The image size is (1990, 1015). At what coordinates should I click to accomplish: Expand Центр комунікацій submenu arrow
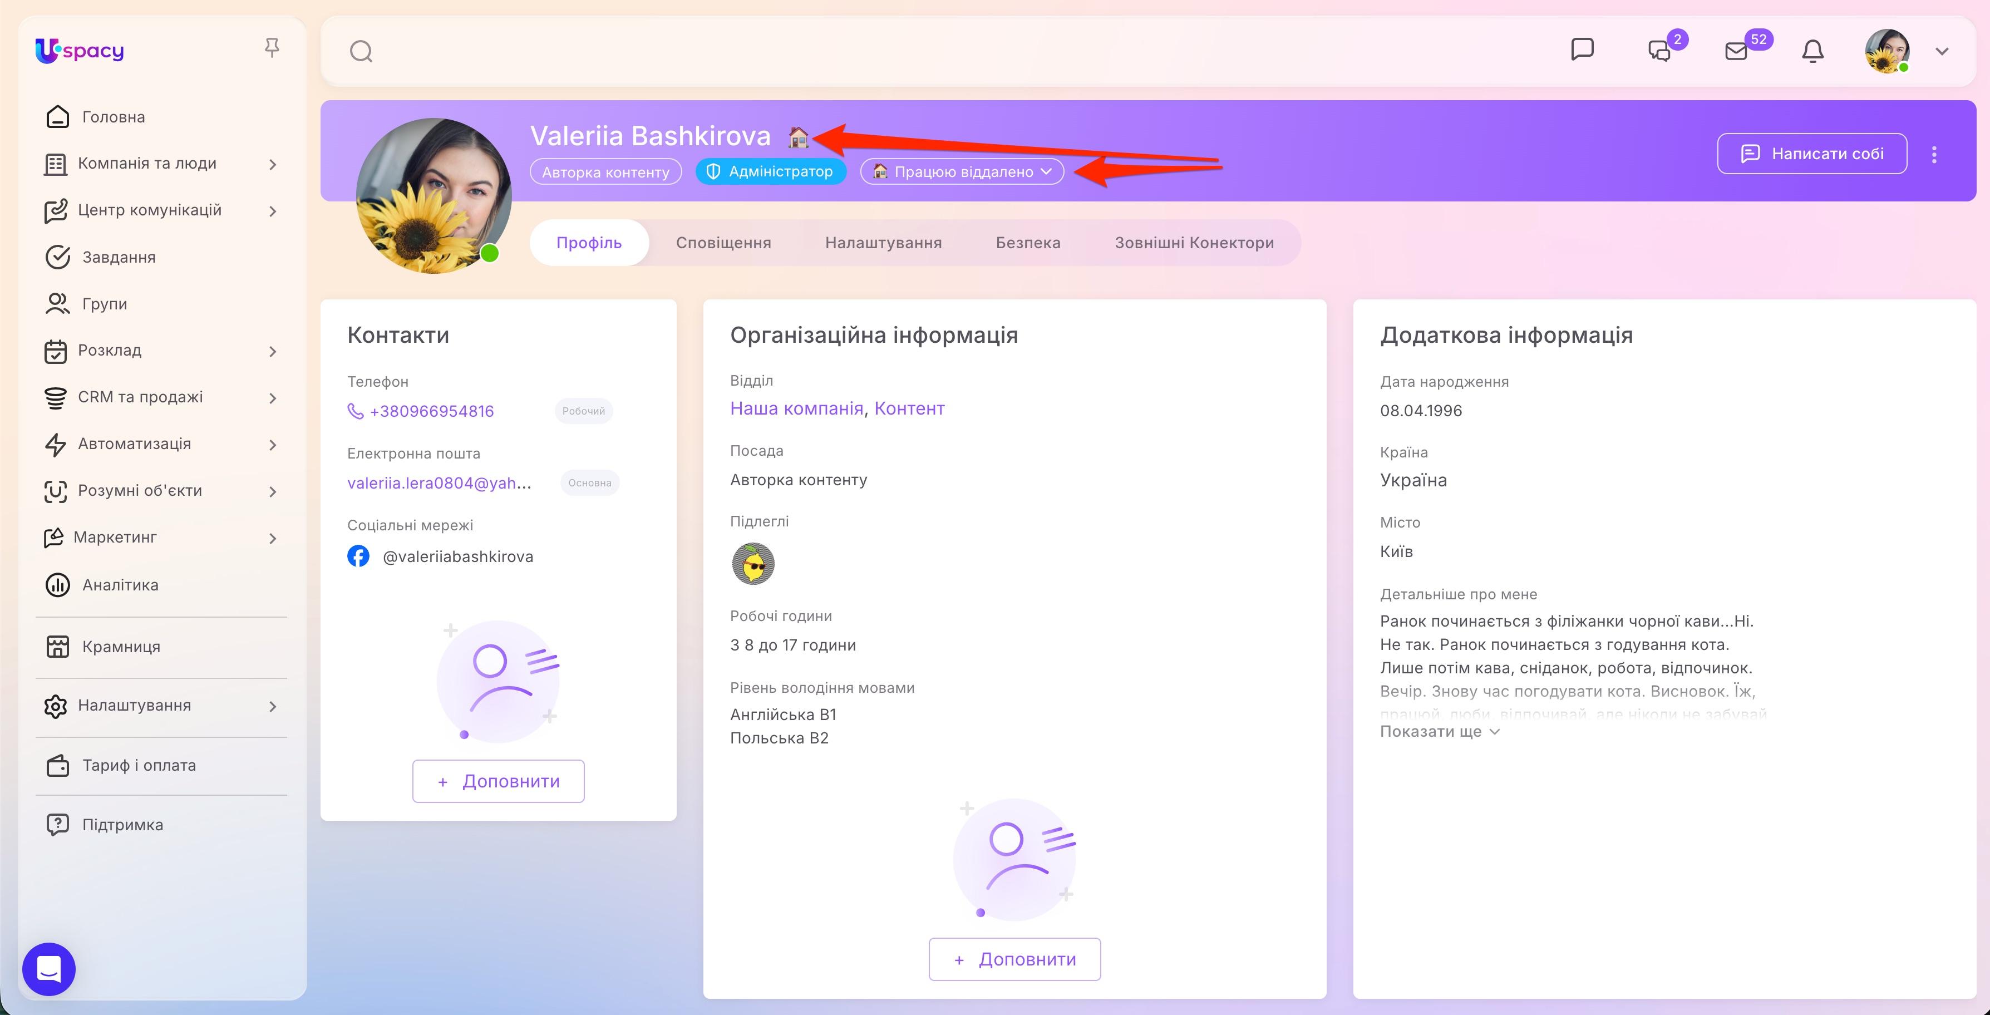(x=273, y=211)
